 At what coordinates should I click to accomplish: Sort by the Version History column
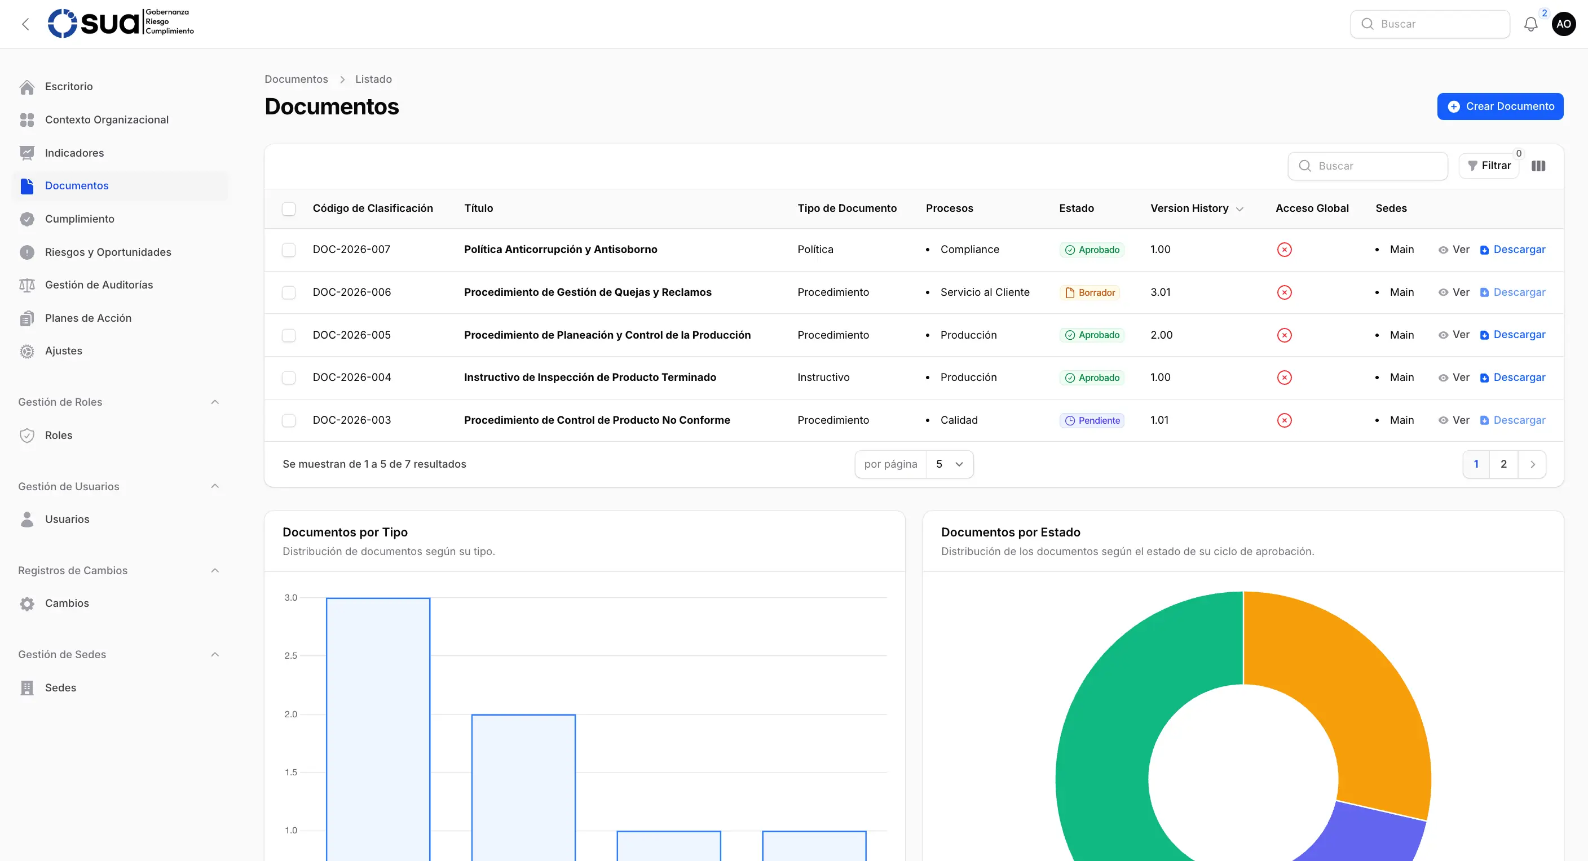(1196, 208)
